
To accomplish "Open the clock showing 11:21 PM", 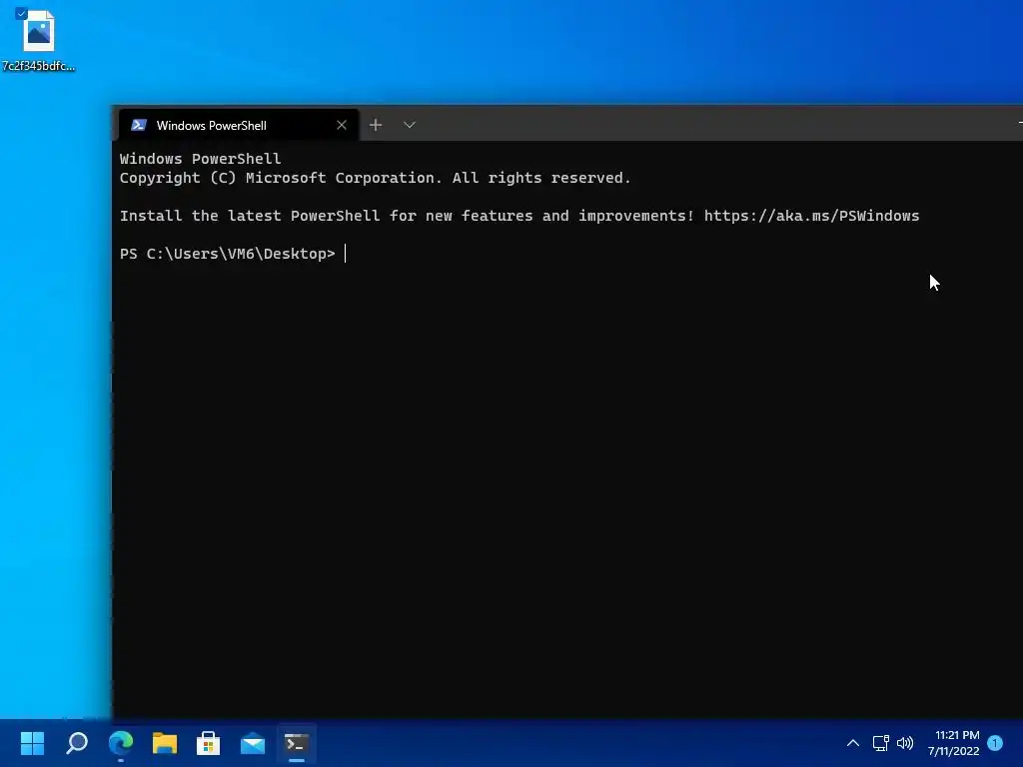I will [x=953, y=743].
